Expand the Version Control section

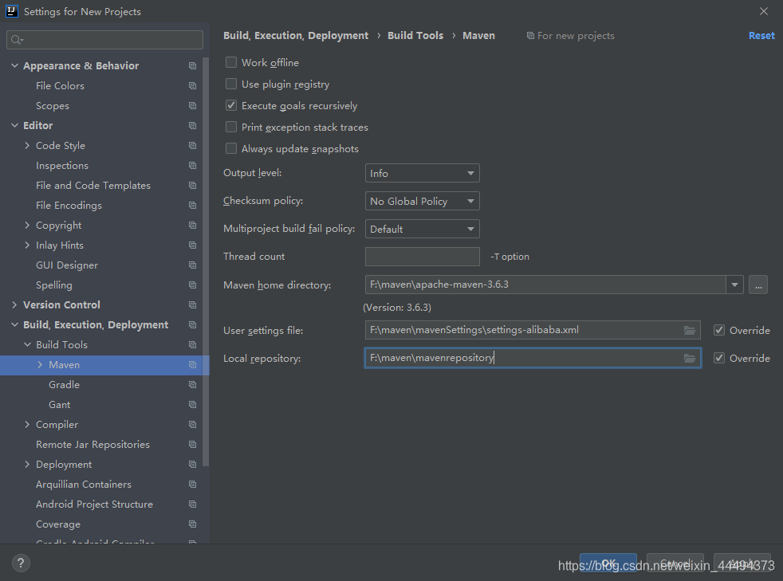(x=14, y=305)
